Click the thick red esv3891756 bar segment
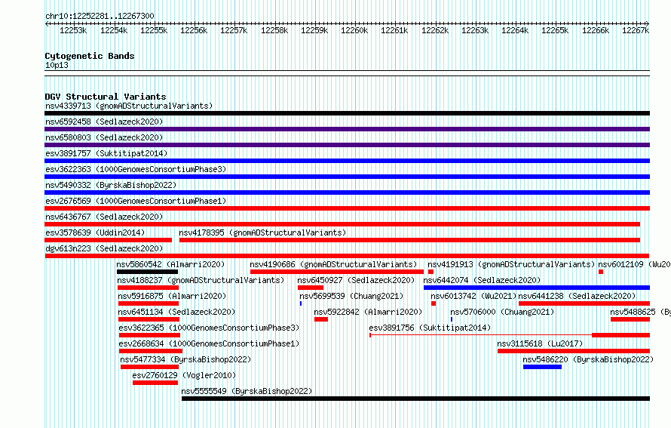Viewport: 671px width, 428px height. click(621, 335)
